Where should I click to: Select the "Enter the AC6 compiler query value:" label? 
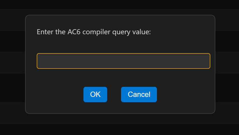[x=93, y=32]
